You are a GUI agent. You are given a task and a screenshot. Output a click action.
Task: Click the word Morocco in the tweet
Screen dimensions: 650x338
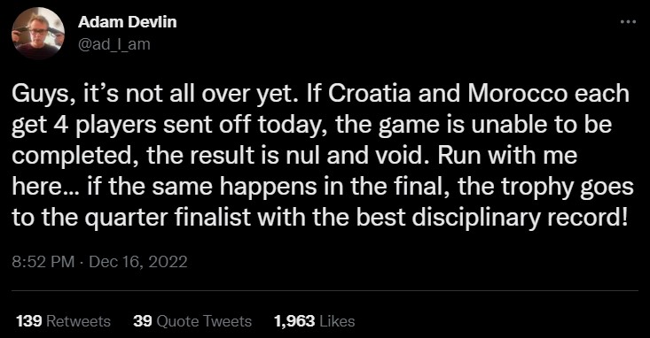517,94
